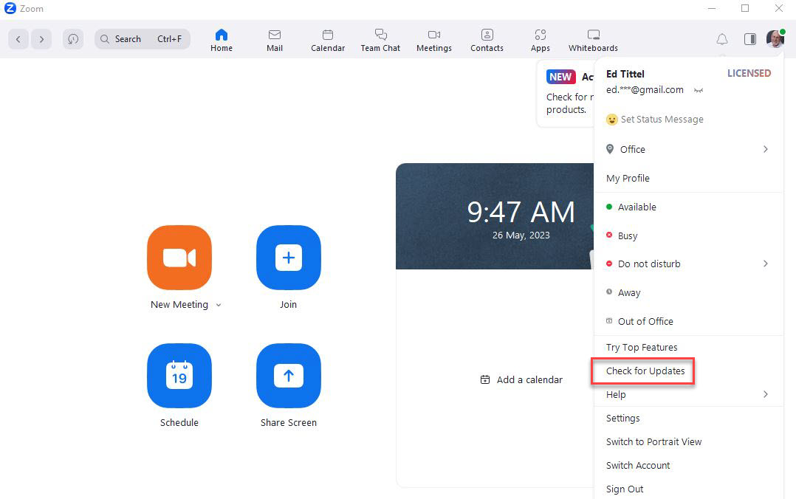Set status to Available

tap(637, 207)
